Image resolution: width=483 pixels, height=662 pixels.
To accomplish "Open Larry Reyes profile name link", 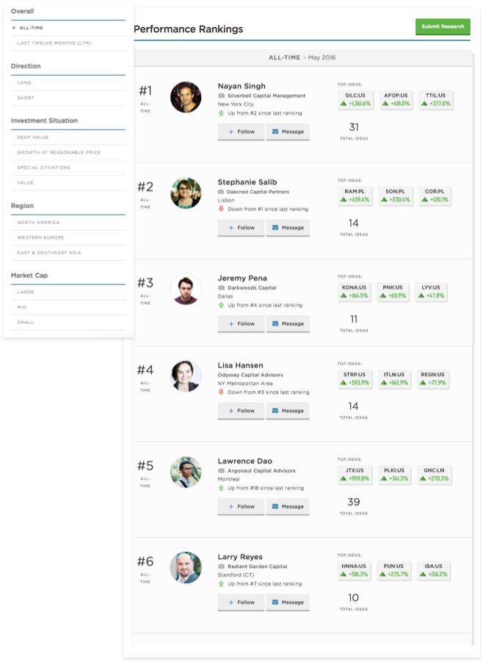I will pyautogui.click(x=240, y=557).
